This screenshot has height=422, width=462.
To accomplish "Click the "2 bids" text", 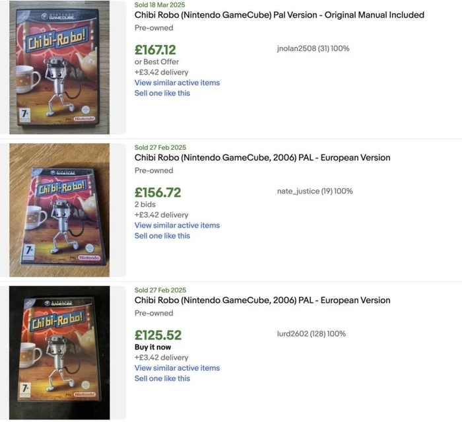I will pyautogui.click(x=145, y=205).
